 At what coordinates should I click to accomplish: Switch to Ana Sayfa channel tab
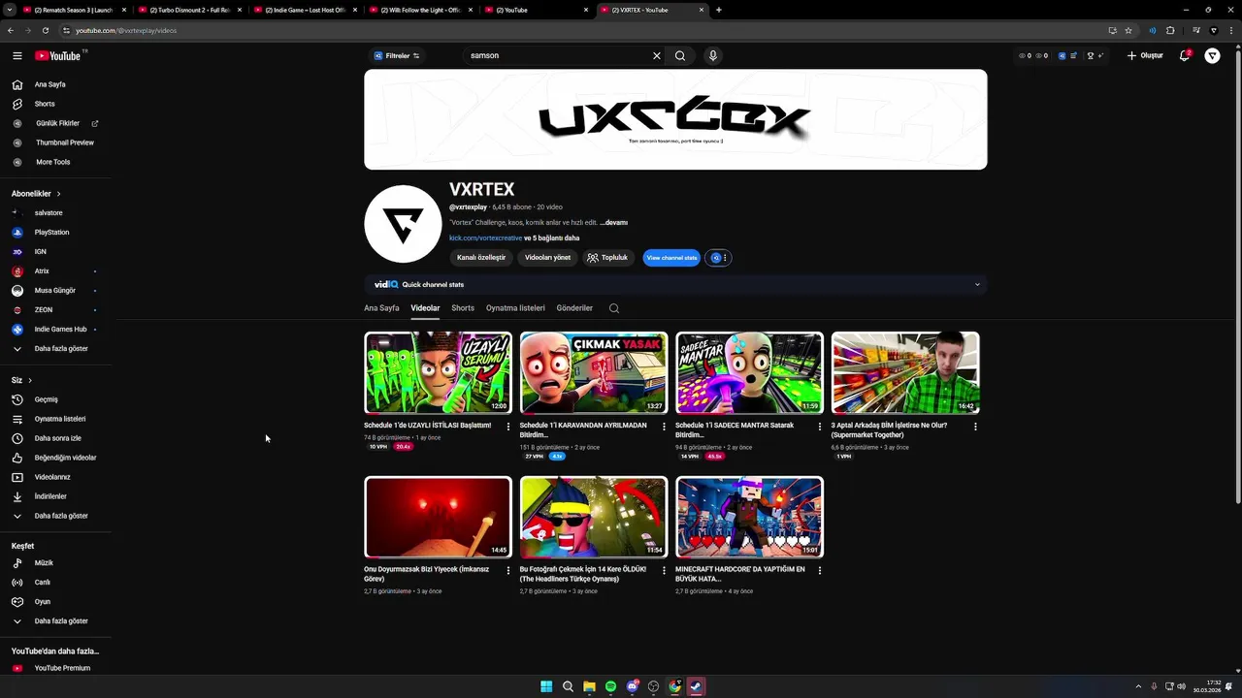pos(381,308)
